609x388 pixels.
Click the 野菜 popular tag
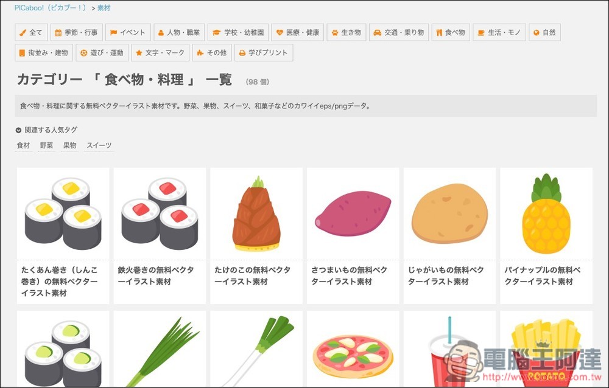pos(46,145)
